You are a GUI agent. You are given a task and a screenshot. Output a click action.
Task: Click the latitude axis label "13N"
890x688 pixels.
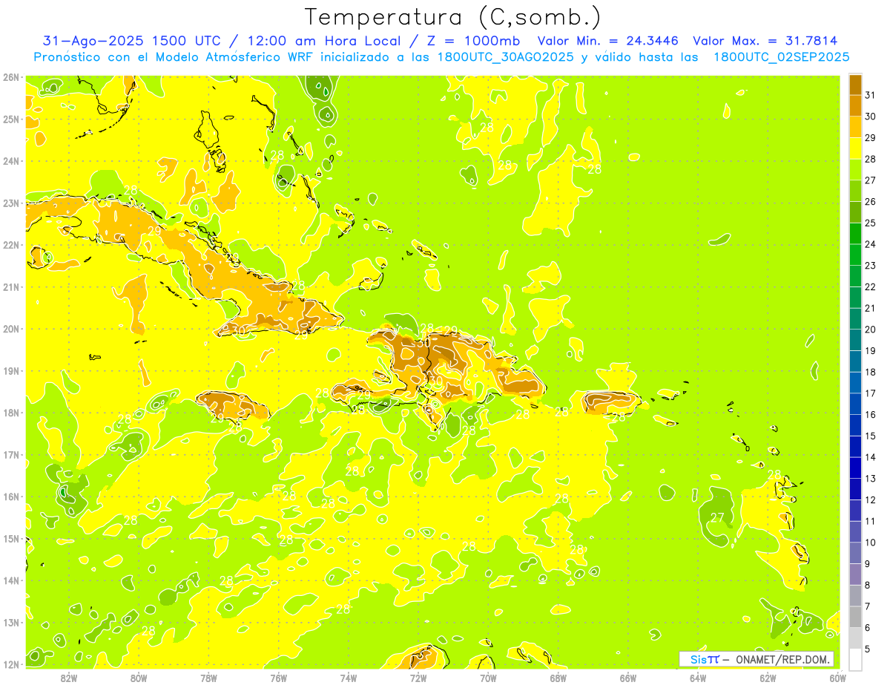tap(11, 622)
